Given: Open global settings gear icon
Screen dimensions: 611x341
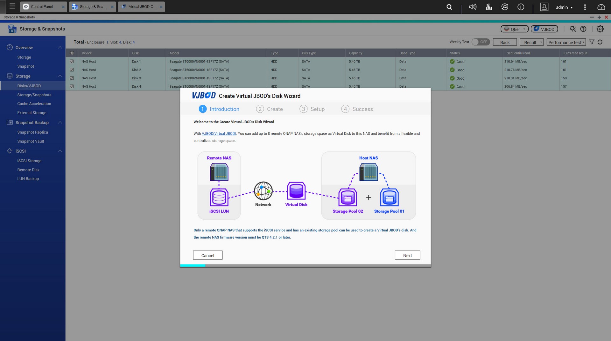Looking at the screenshot, I should pyautogui.click(x=600, y=29).
